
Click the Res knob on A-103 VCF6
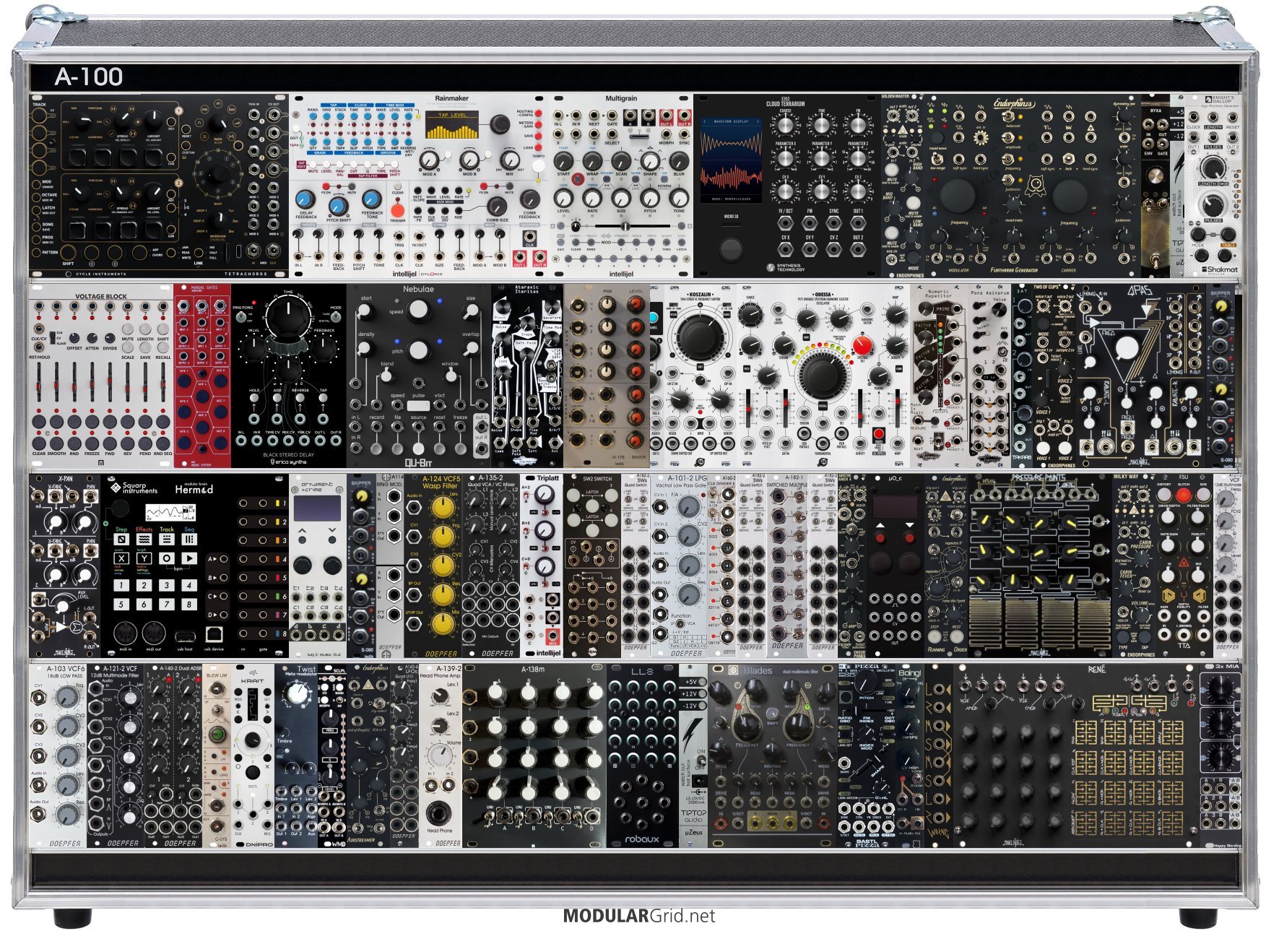pyautogui.click(x=66, y=814)
